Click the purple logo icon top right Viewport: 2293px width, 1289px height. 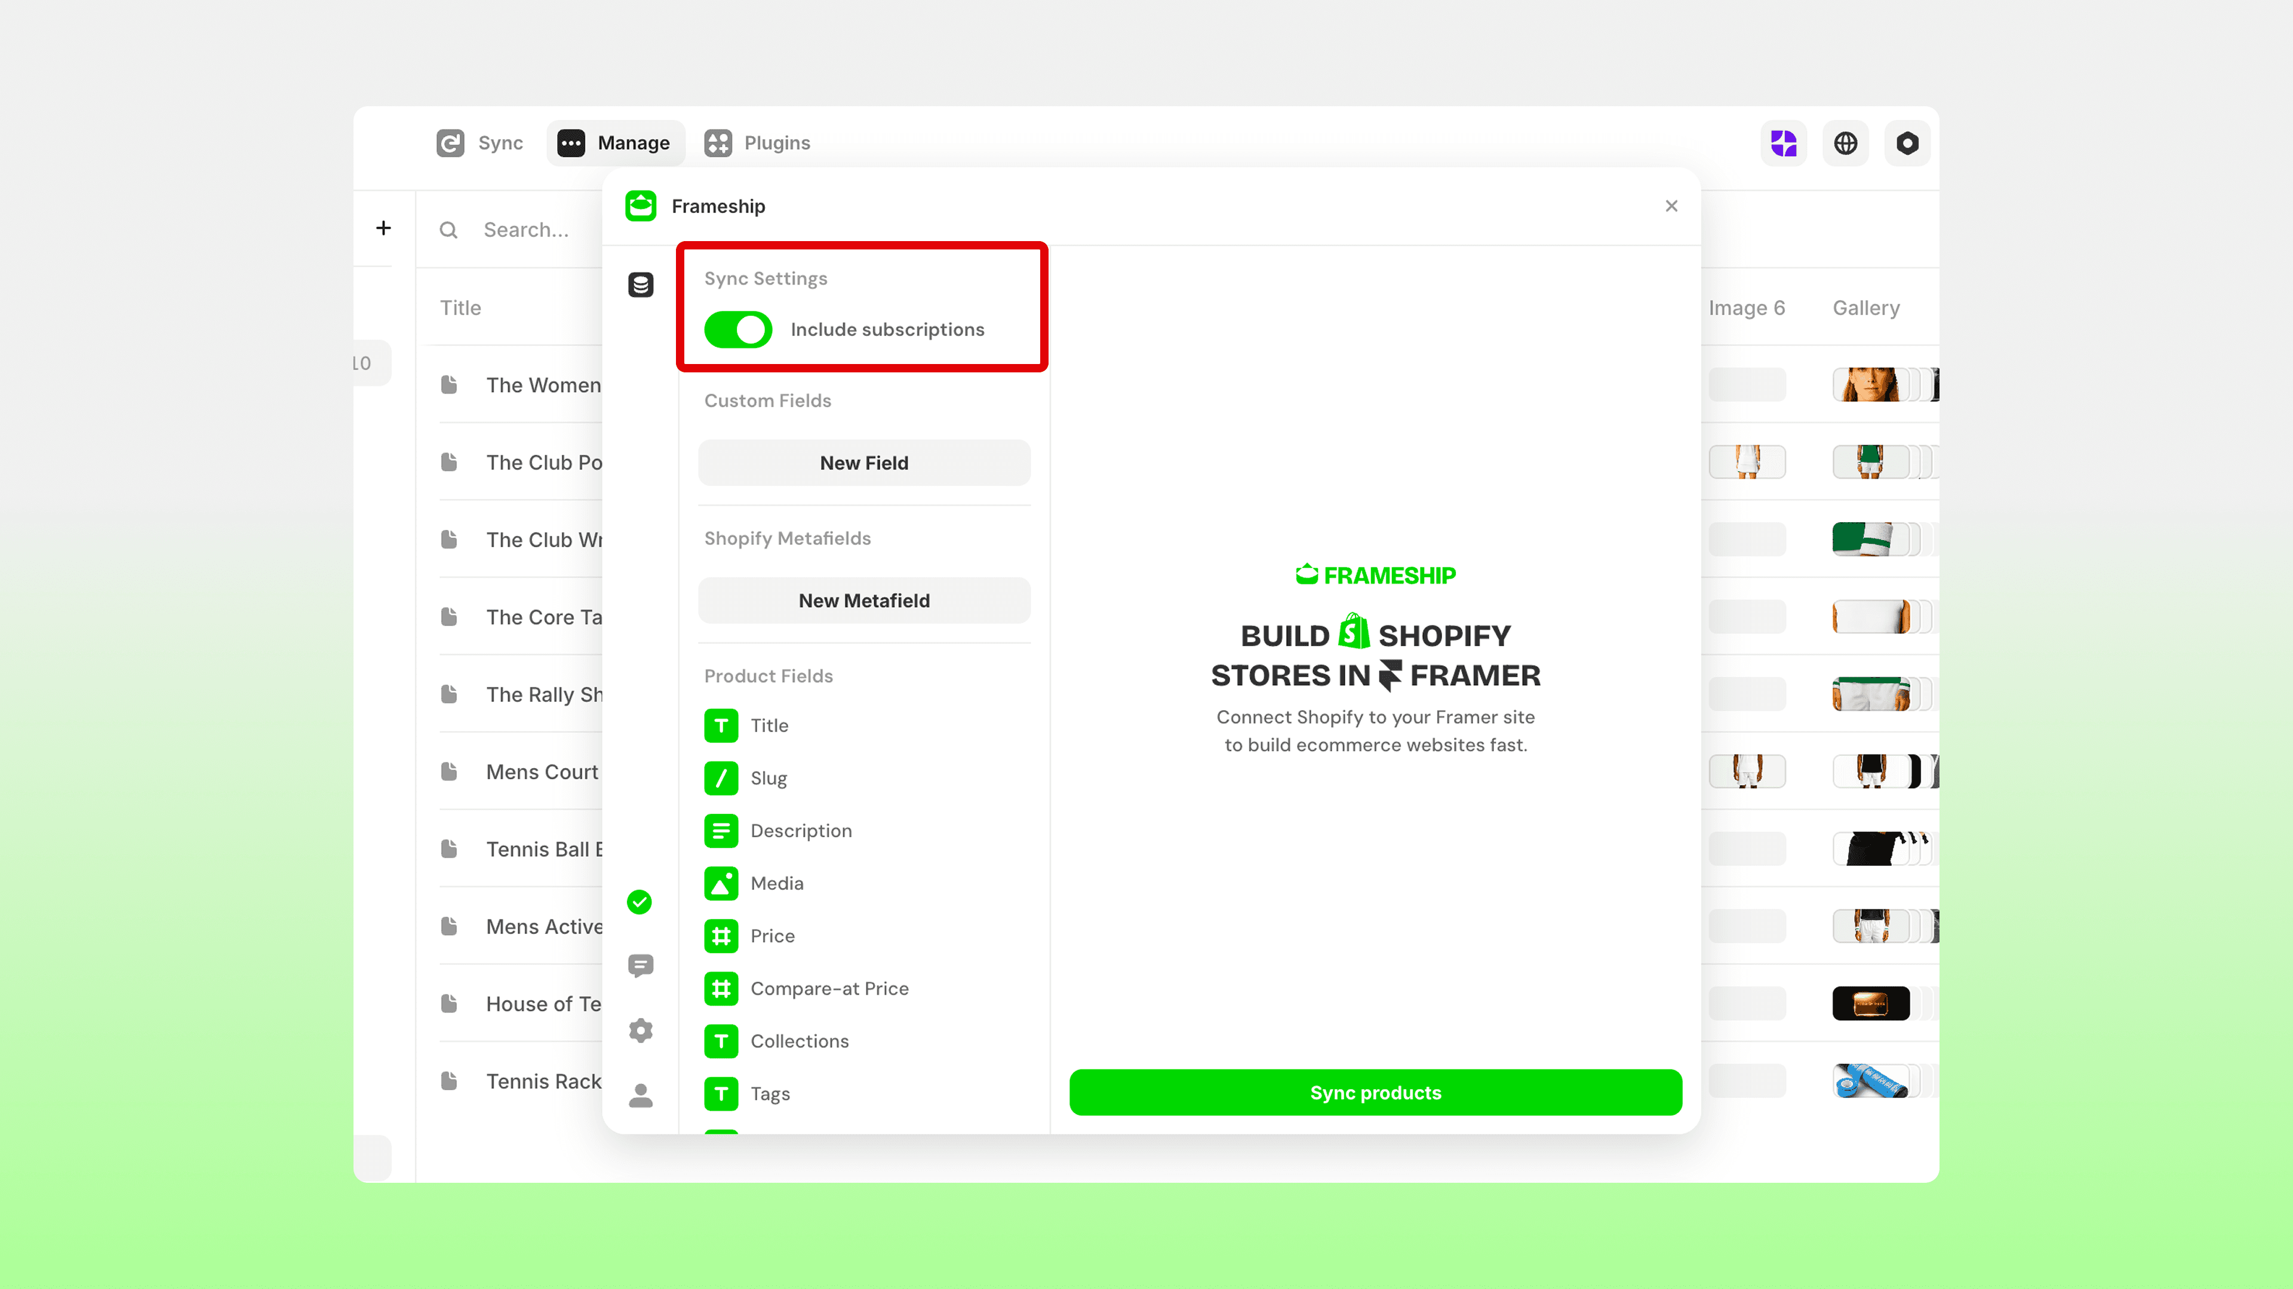(1783, 143)
